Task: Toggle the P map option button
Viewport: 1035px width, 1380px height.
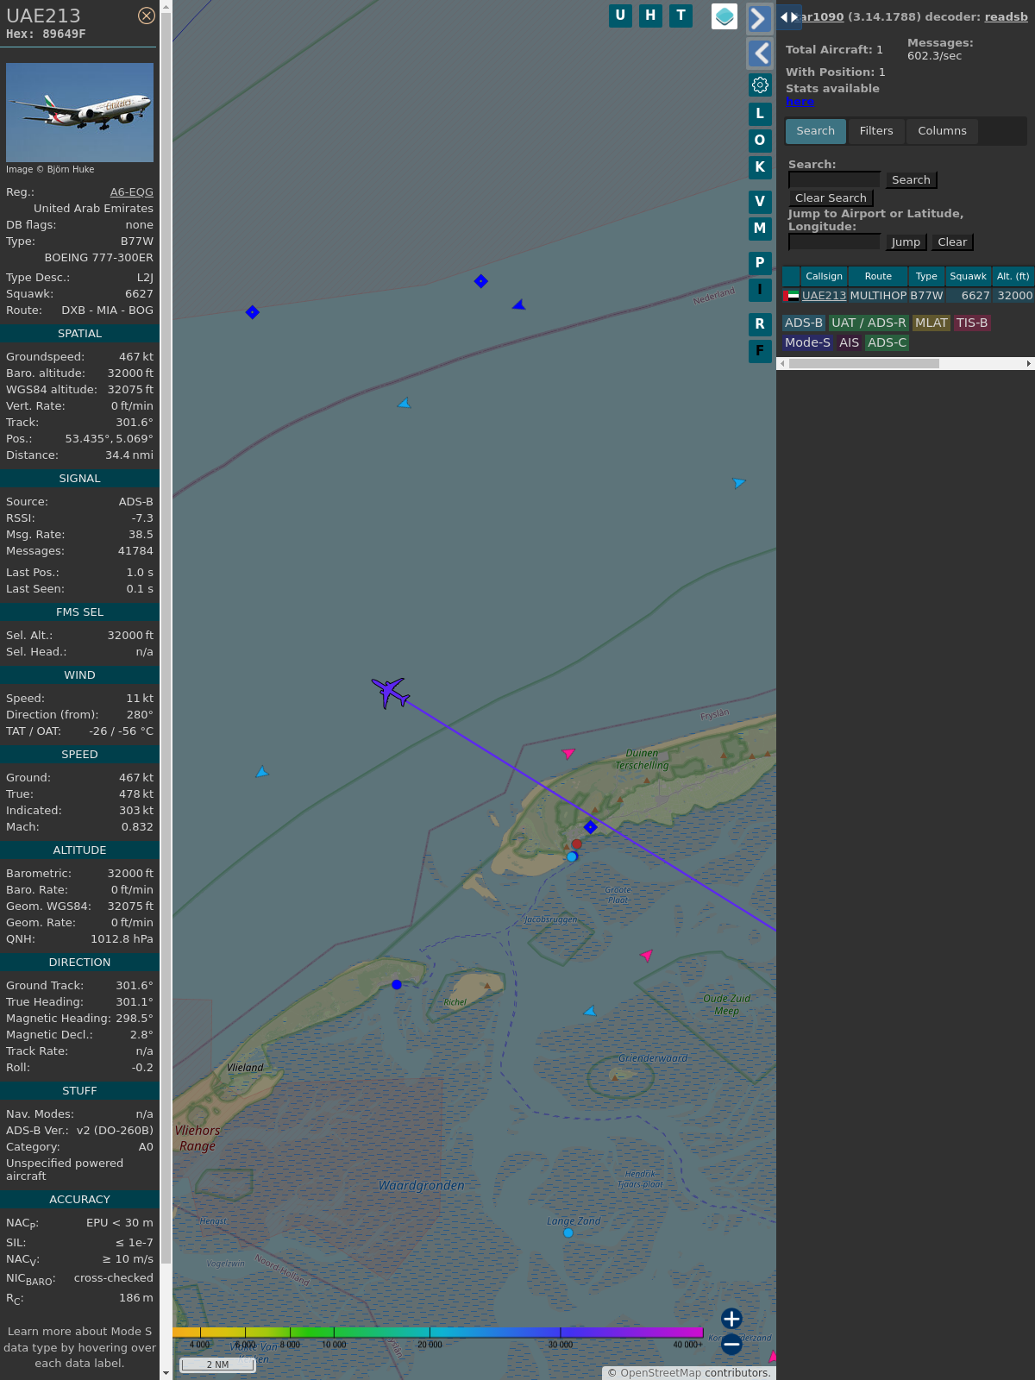Action: point(760,263)
